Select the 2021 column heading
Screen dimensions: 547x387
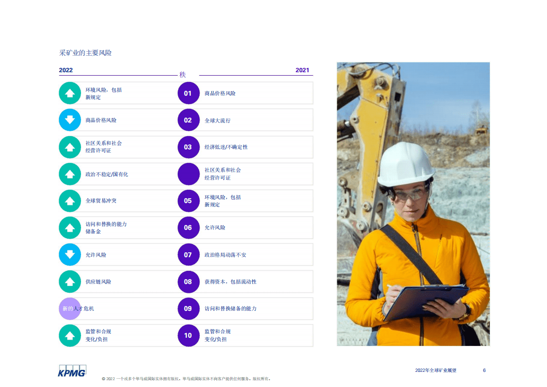[302, 70]
